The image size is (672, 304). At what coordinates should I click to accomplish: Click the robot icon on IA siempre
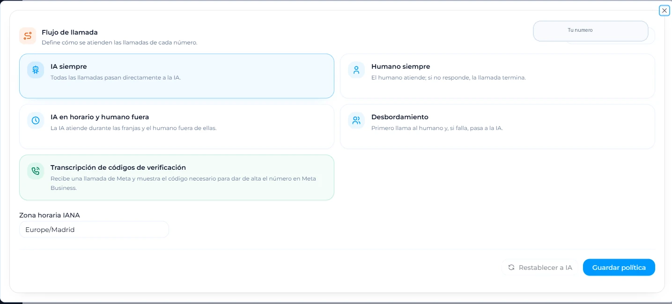click(x=36, y=70)
